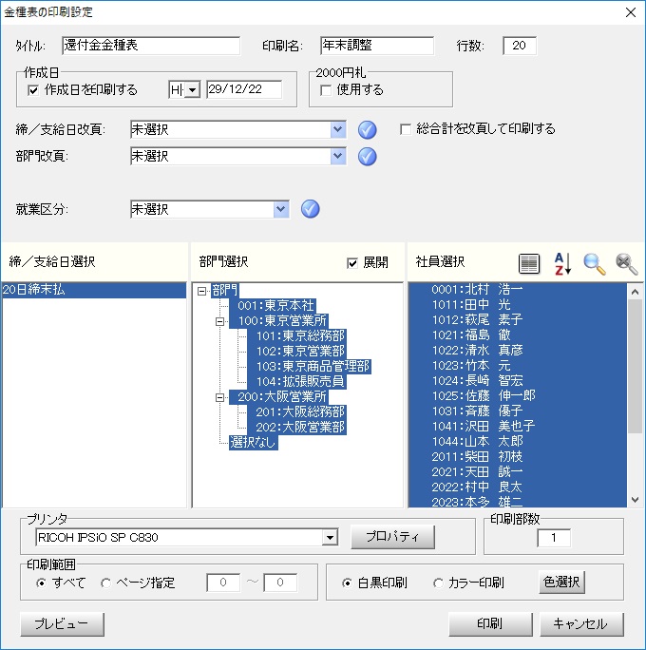Collapse the 200:大阪営業所 tree node

coord(220,397)
